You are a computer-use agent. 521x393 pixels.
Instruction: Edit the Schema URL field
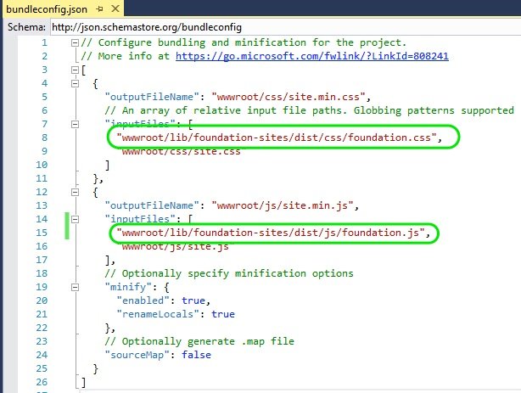286,27
